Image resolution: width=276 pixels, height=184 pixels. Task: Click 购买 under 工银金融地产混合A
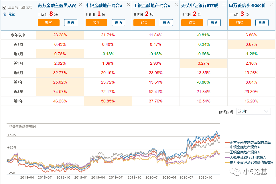(x=144, y=23)
